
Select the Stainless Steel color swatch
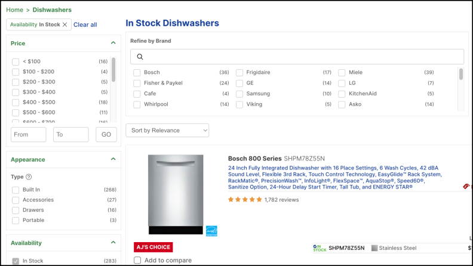[x=374, y=248]
